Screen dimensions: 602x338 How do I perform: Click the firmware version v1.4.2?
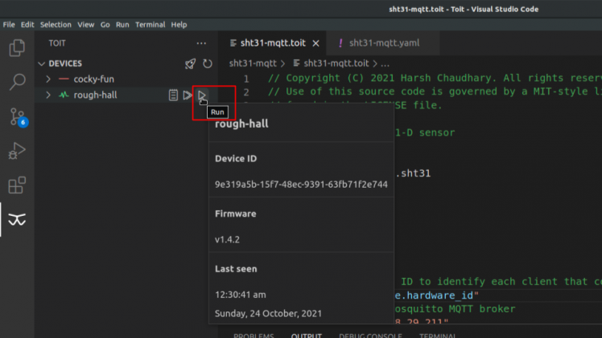[227, 239]
